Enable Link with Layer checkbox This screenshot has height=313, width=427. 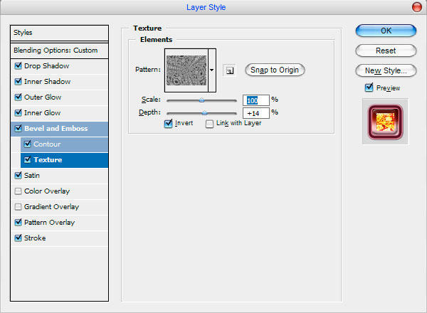point(209,124)
